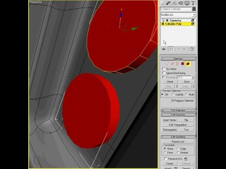Screen dimensions: 226x169
Task: Select Vertex sub-object level
Action: pyautogui.click(x=167, y=64)
